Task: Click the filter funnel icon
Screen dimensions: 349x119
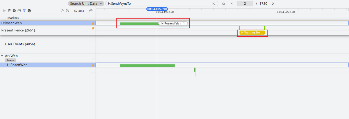Action: [24, 10]
